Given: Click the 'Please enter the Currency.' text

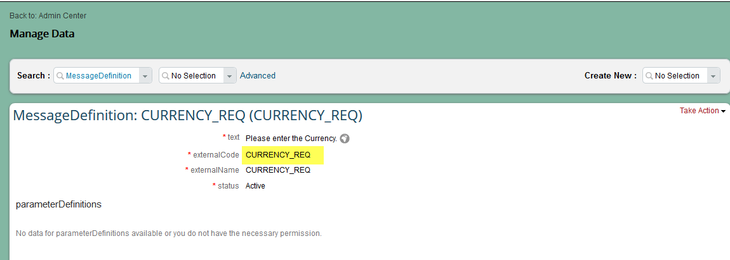Looking at the screenshot, I should coord(291,139).
